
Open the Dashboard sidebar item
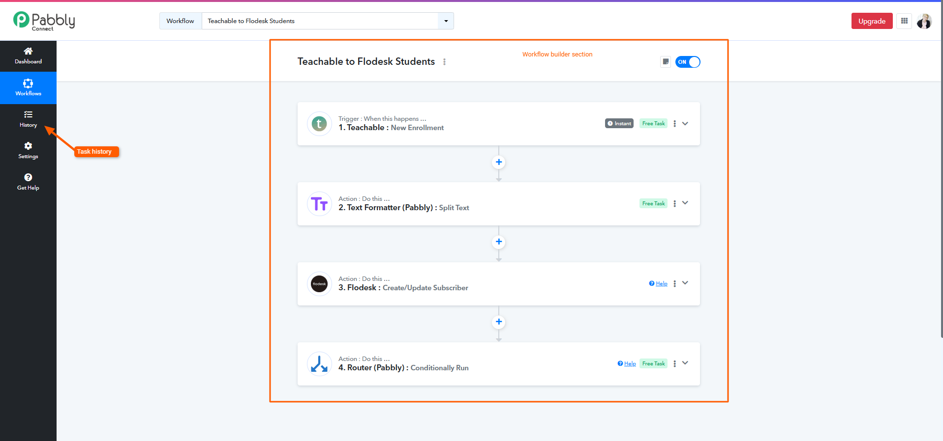[28, 56]
